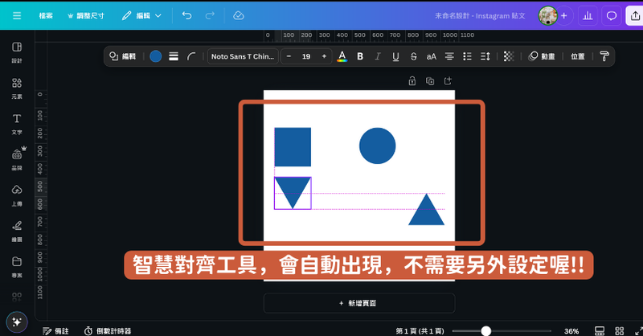Click the 位置 (Position) button
643x336 pixels.
[x=577, y=56]
